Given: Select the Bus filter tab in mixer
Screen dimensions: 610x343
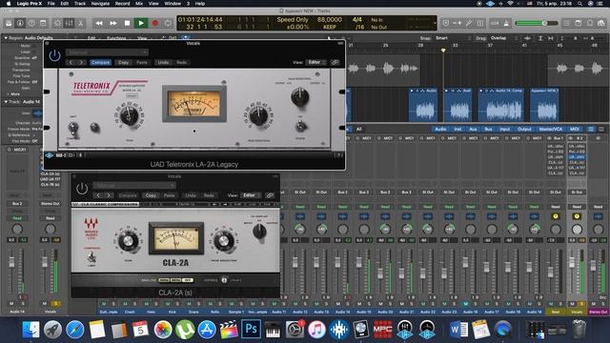Looking at the screenshot, I should (x=488, y=129).
